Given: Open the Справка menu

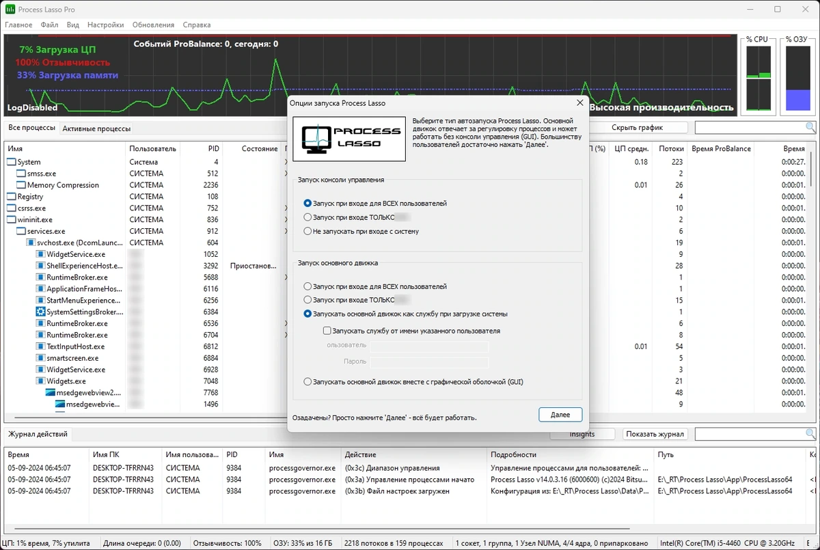Looking at the screenshot, I should pos(197,25).
